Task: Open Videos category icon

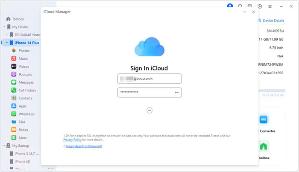Action: 14,66
